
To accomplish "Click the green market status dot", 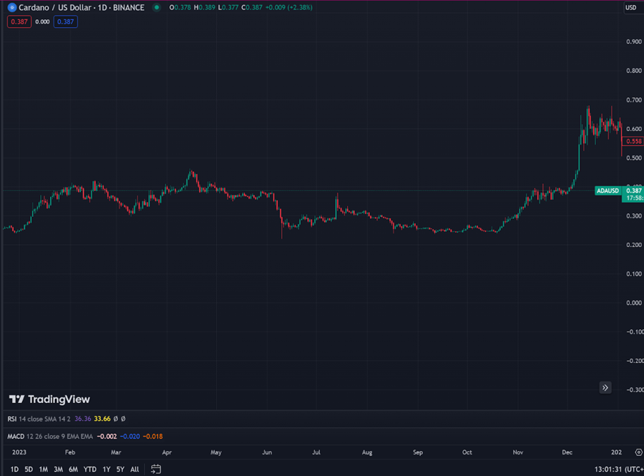I will point(157,8).
